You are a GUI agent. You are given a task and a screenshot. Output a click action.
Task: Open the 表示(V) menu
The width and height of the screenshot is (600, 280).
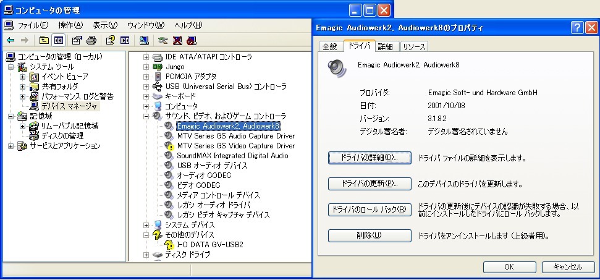coord(105,25)
